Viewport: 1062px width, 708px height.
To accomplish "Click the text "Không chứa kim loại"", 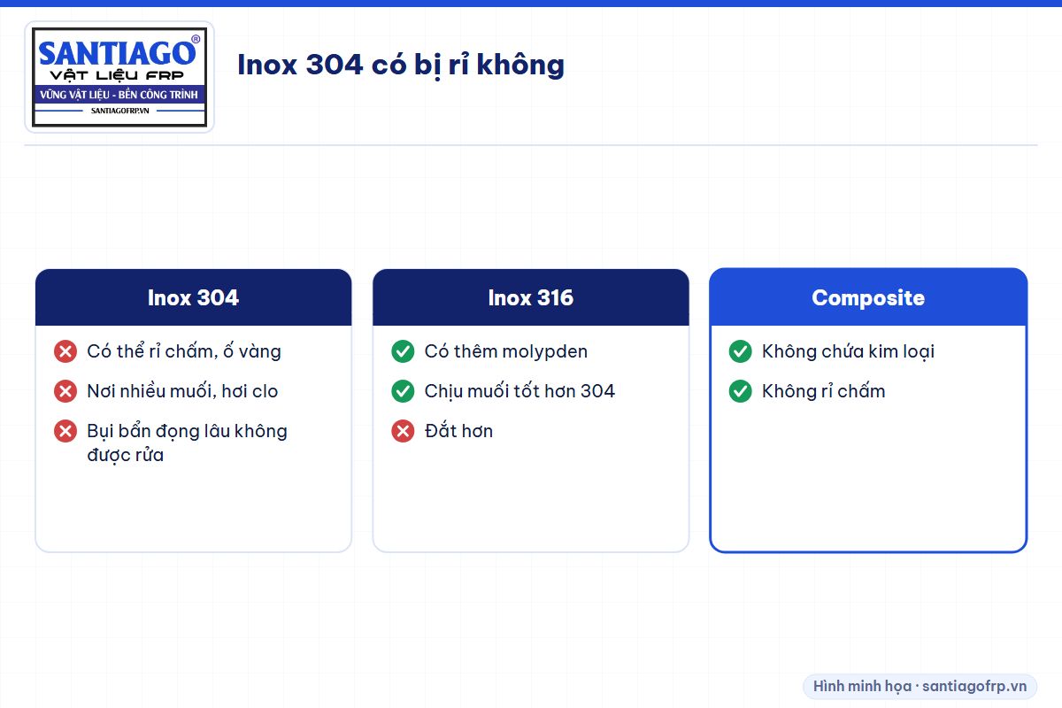I will 848,351.
